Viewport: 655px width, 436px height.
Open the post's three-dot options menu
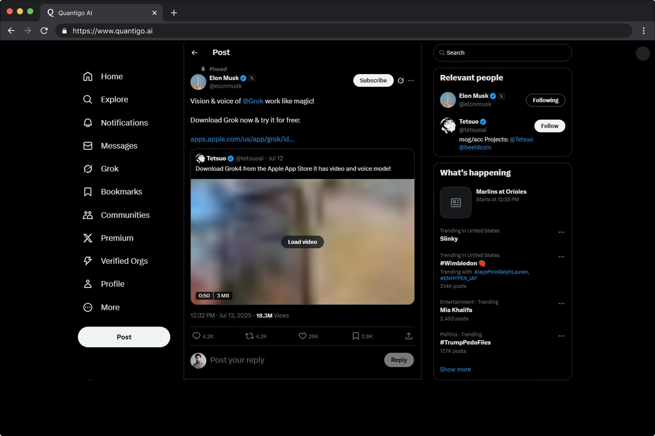coord(411,81)
